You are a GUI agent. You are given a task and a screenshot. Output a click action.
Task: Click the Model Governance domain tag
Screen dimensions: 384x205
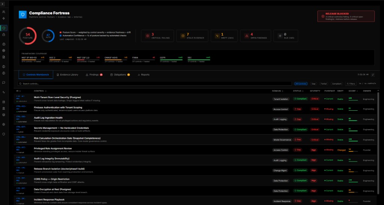(x=282, y=140)
